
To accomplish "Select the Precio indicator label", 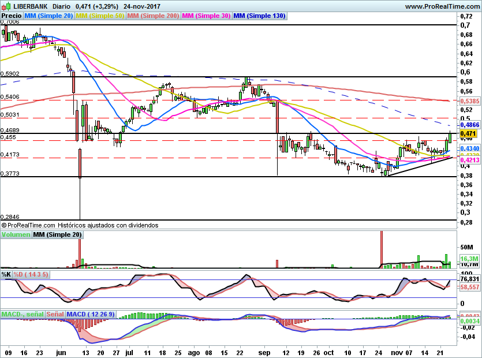I will coord(12,16).
